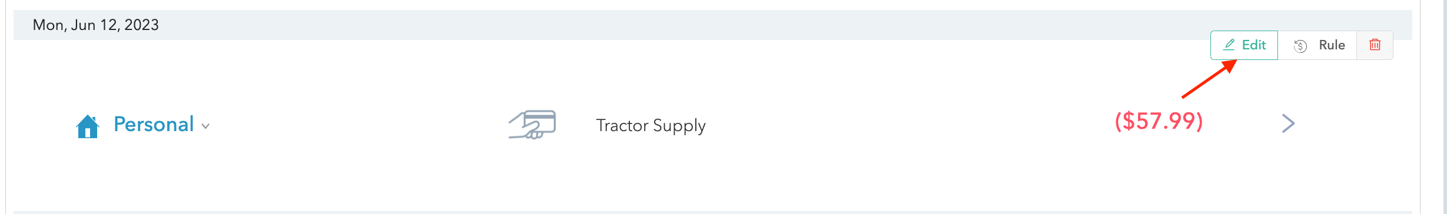
Task: Open the Rule button for this transaction
Action: pyautogui.click(x=1317, y=45)
